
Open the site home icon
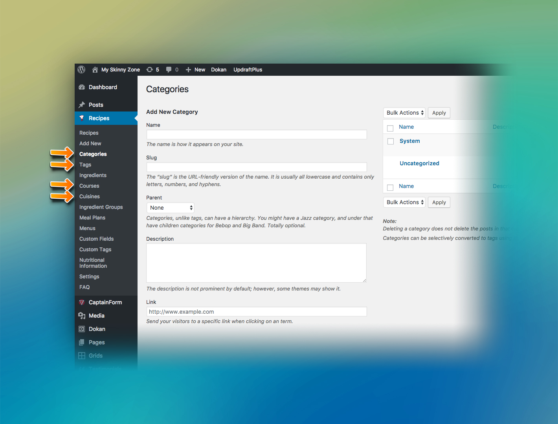95,69
